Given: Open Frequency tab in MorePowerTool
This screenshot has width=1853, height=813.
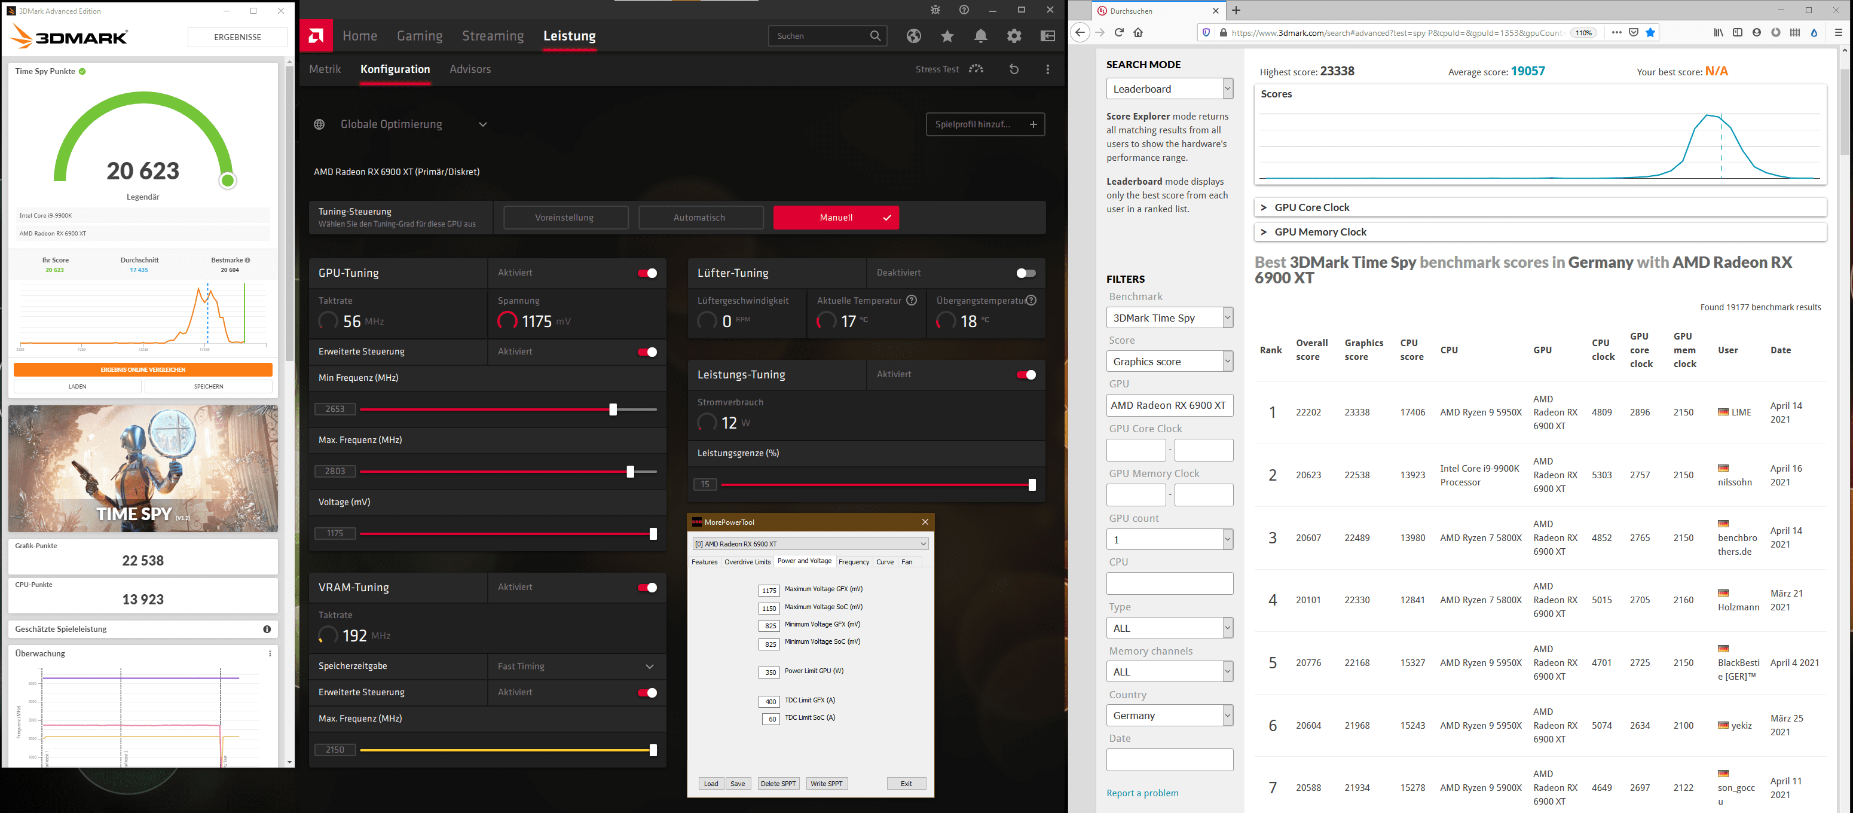Looking at the screenshot, I should click(x=854, y=562).
